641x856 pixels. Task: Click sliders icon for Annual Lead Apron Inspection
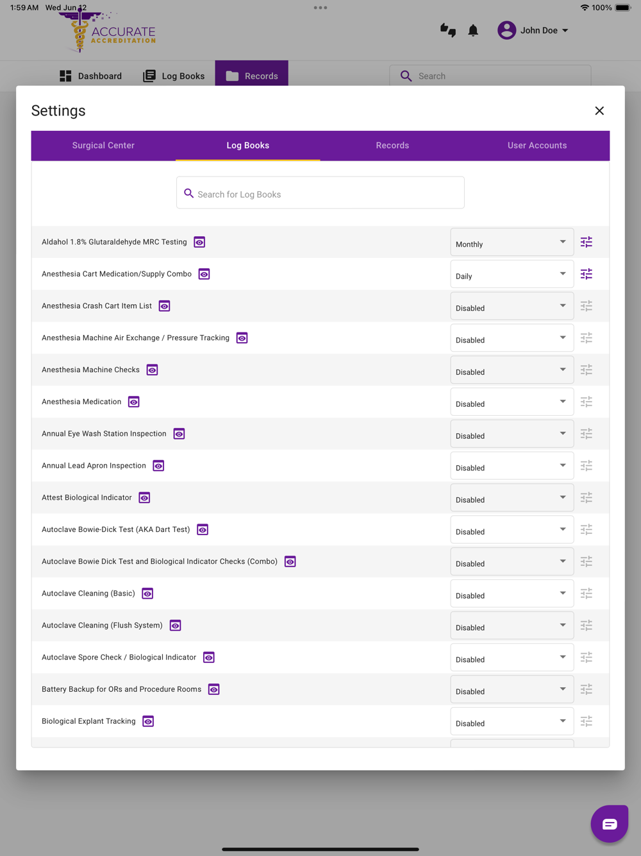point(587,466)
